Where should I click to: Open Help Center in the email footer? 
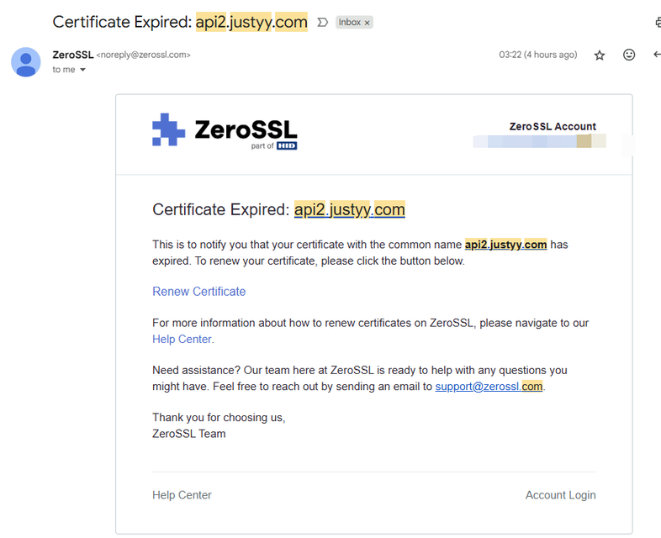(182, 495)
